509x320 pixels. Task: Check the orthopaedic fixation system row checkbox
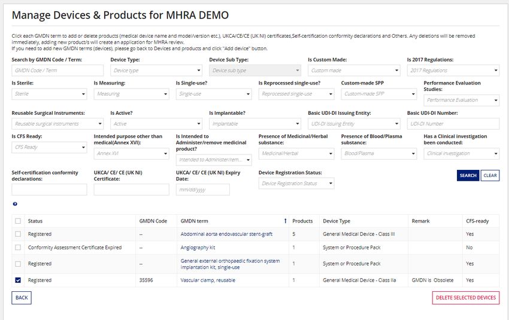18,264
